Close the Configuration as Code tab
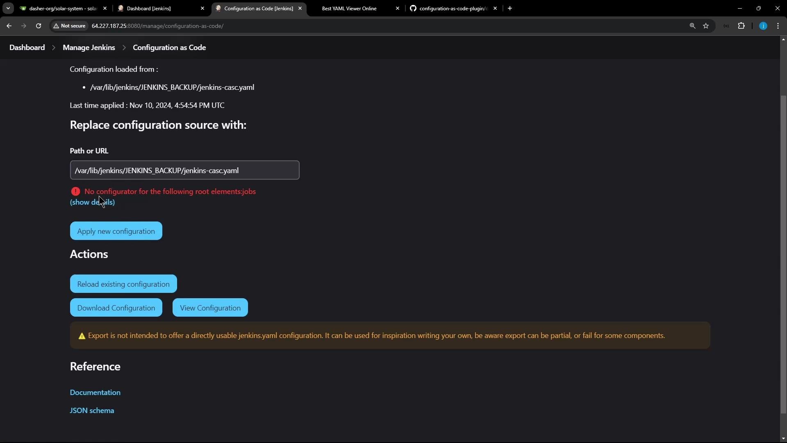Viewport: 787px width, 443px height. point(300,8)
